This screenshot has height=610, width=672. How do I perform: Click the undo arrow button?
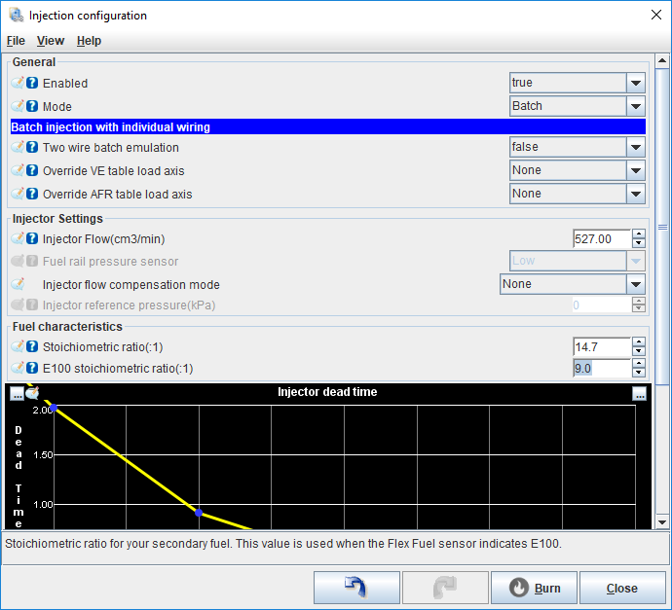click(x=356, y=588)
